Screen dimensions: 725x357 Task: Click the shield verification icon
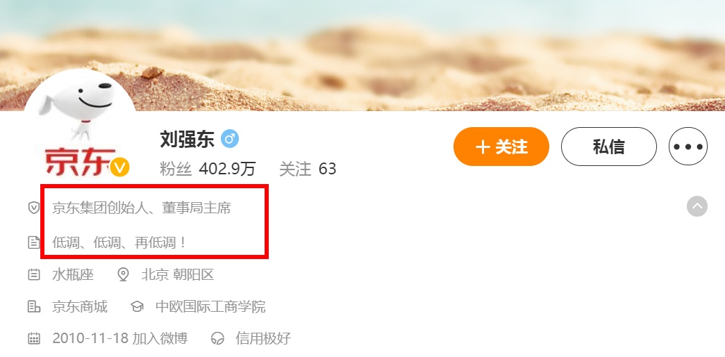coord(34,208)
